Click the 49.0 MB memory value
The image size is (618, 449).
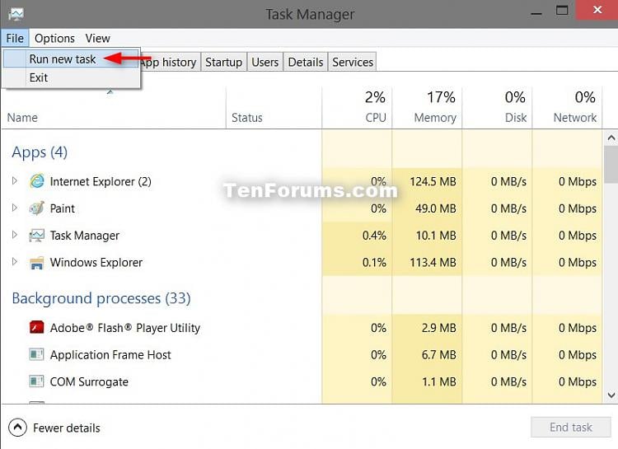coord(436,208)
